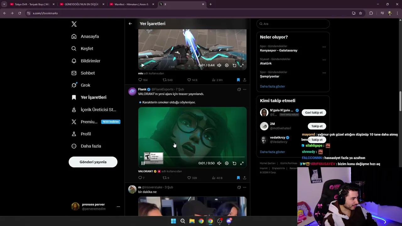Toggle picture-in-picture on 0:44 video

point(234,65)
